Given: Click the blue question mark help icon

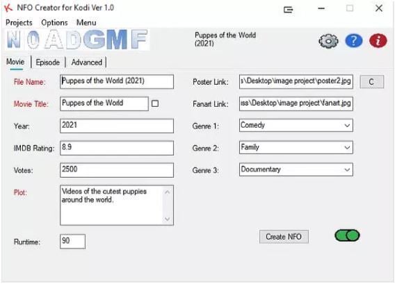Looking at the screenshot, I should click(x=354, y=41).
